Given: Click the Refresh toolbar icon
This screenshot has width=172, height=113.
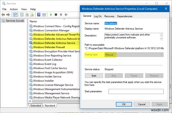Looking at the screenshot, I should 27,15.
